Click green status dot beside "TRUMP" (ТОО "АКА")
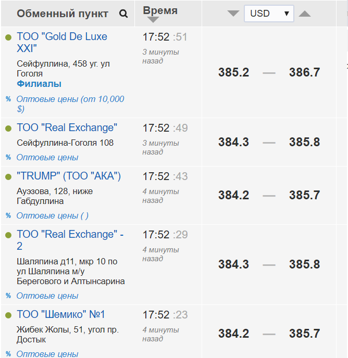This screenshot has width=348, height=358. pos(8,177)
